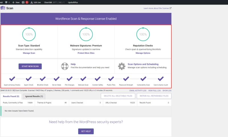Switch to Results Found (0) tab
This screenshot has height=137, width=228.
pyautogui.click(x=11, y=96)
